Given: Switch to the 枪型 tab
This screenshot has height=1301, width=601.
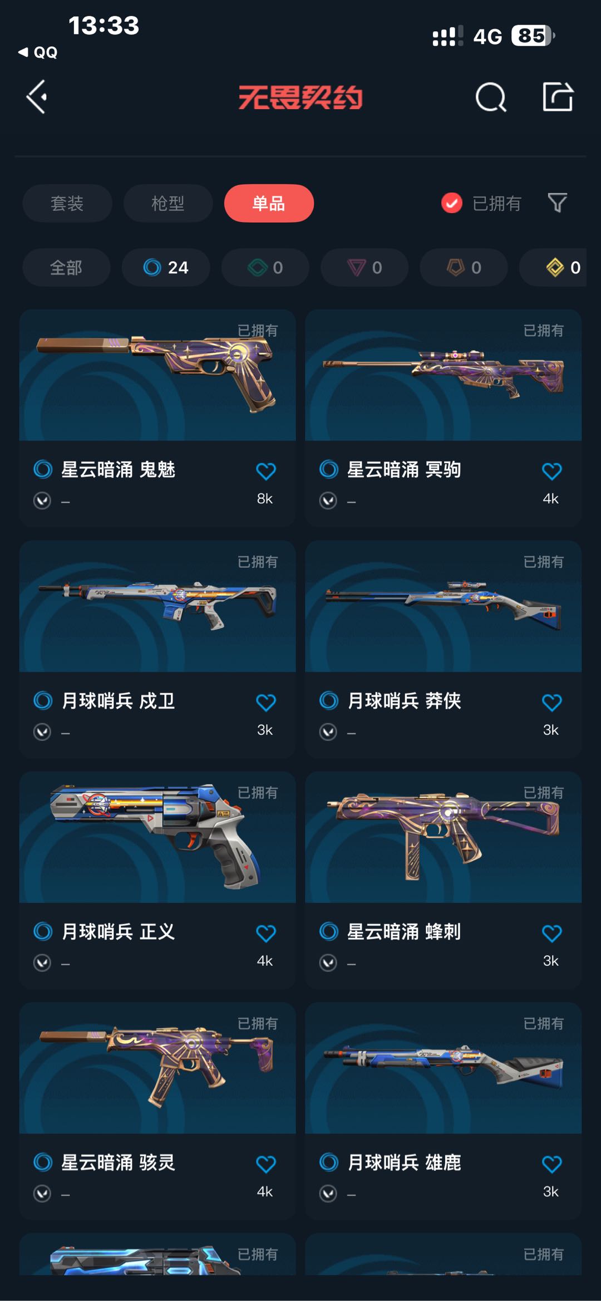Looking at the screenshot, I should [168, 203].
